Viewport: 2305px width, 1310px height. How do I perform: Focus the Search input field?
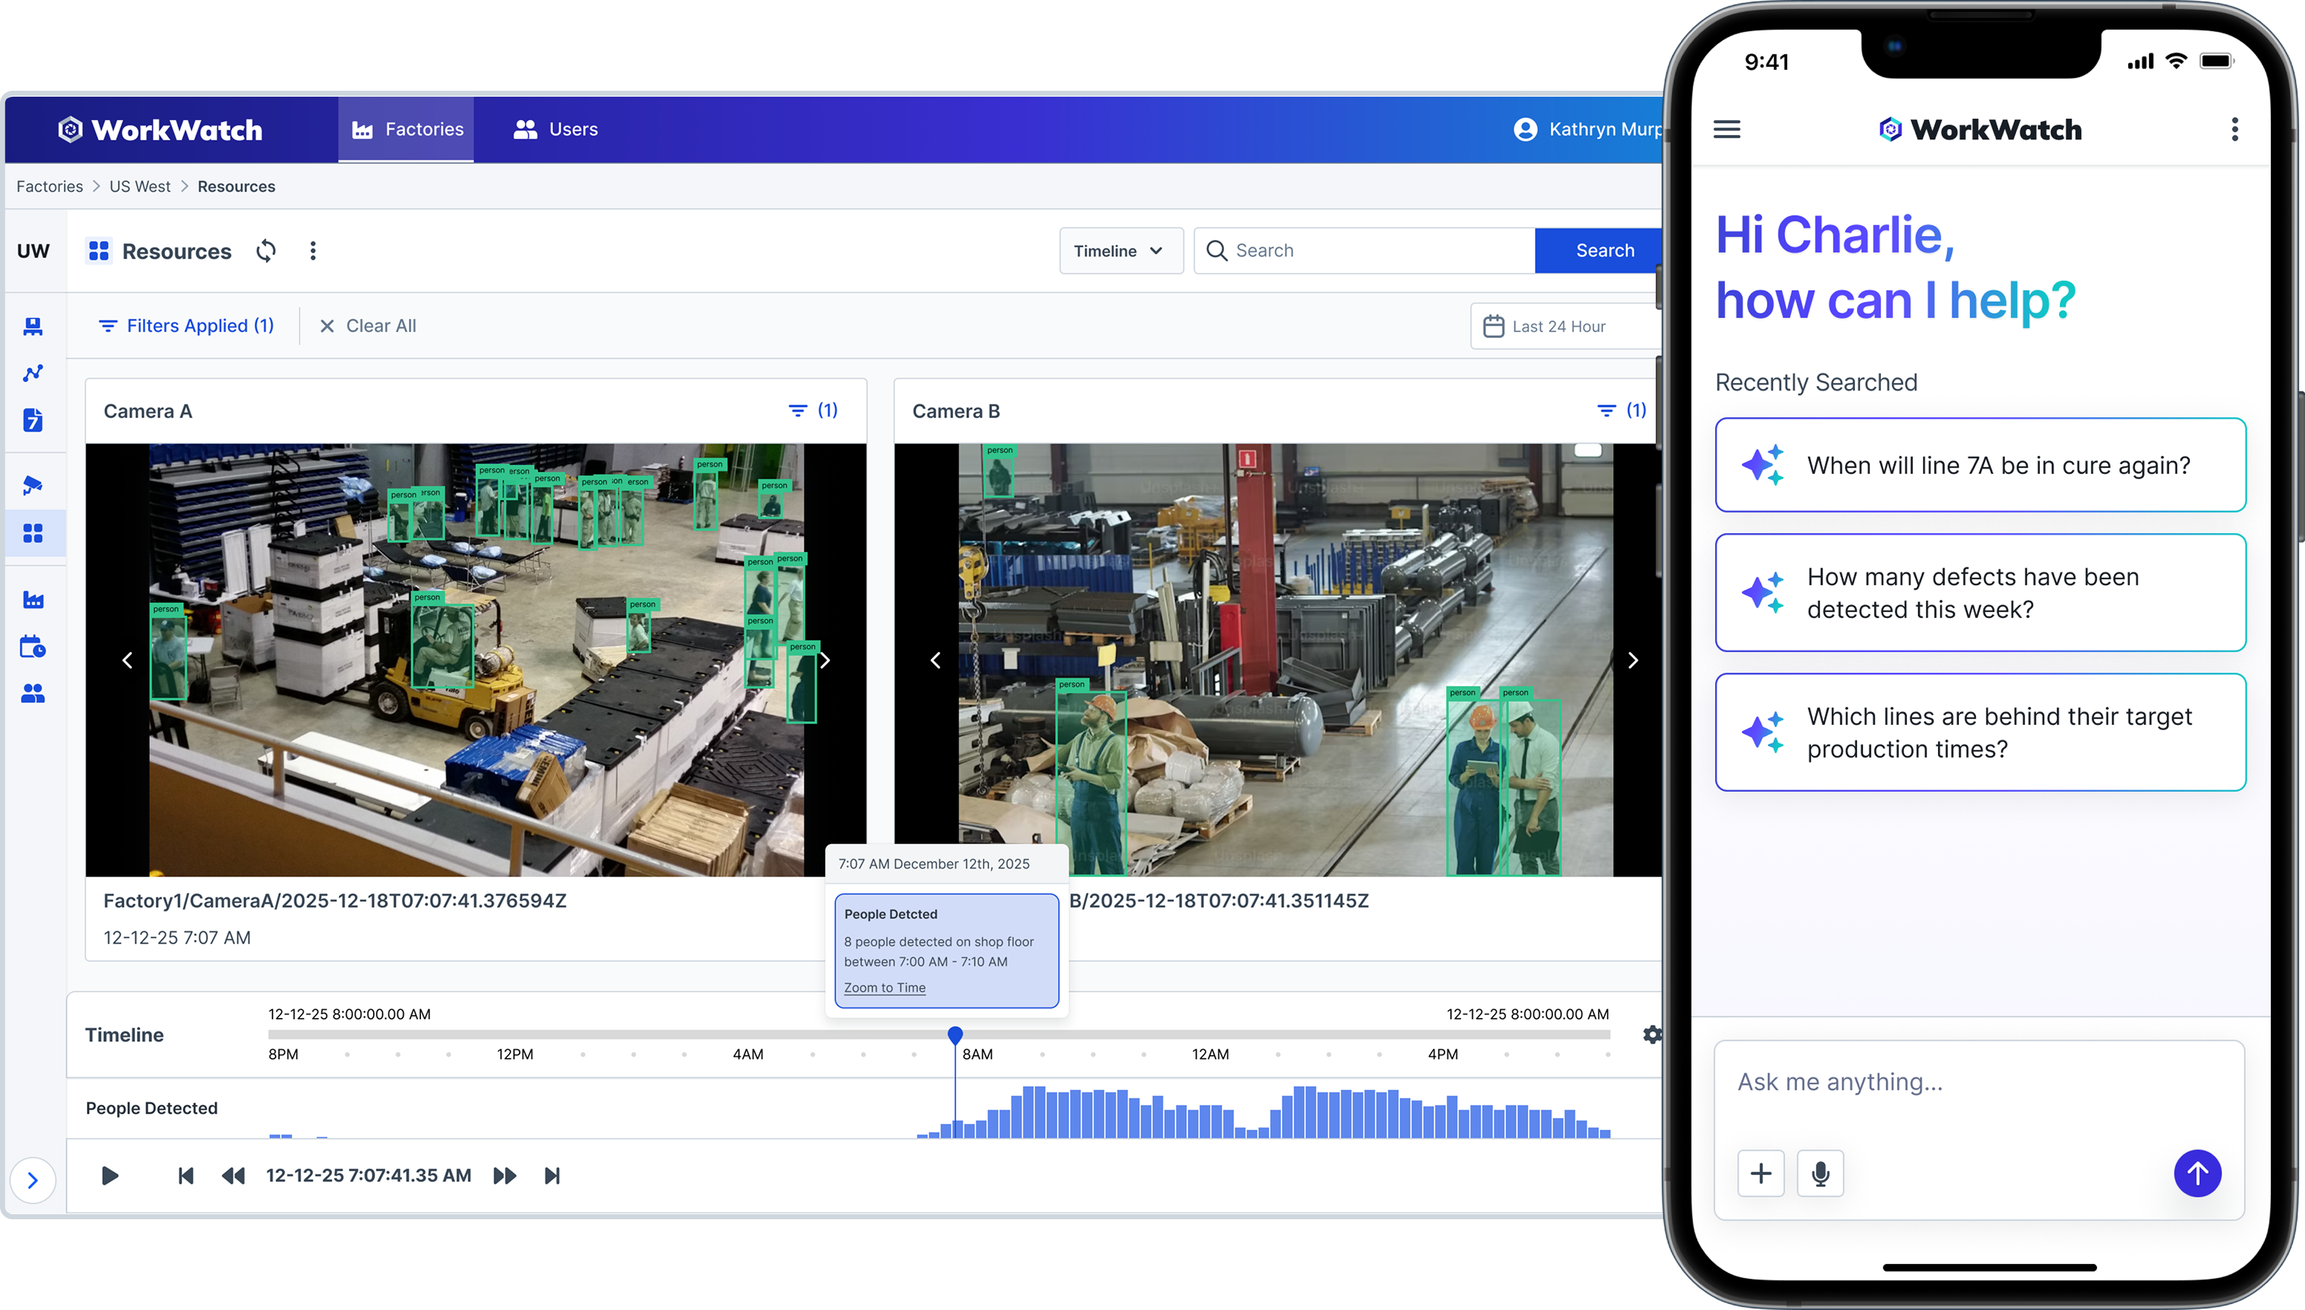1364,250
